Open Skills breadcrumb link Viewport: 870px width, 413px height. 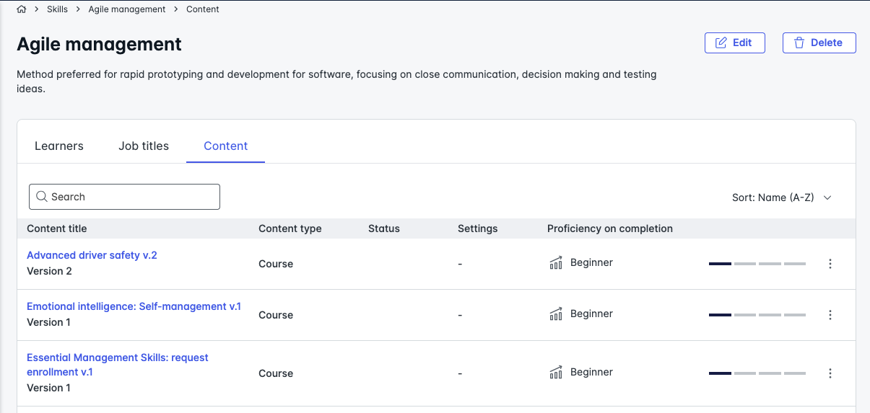coord(57,9)
